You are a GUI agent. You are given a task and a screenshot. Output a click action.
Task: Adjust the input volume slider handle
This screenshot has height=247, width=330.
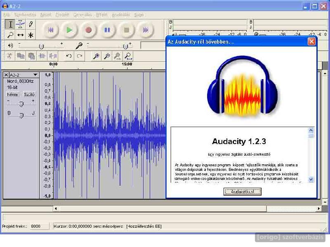coord(125,47)
